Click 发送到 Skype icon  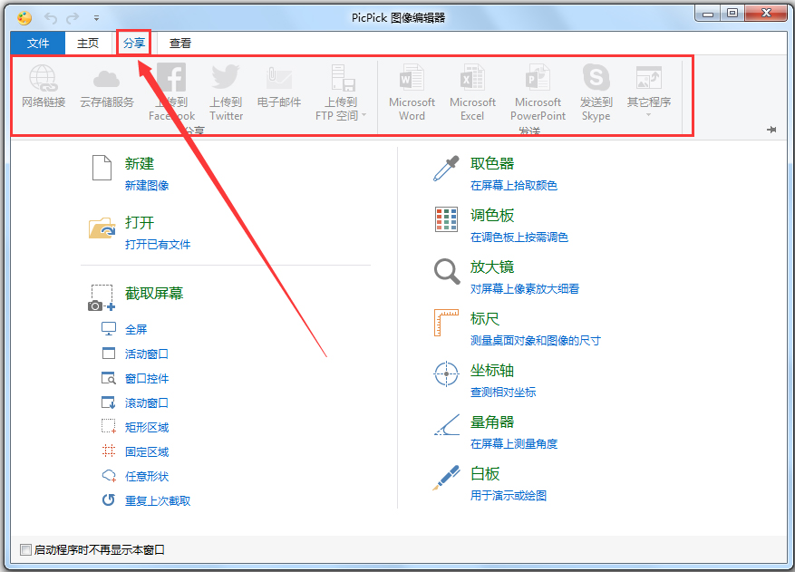point(596,78)
